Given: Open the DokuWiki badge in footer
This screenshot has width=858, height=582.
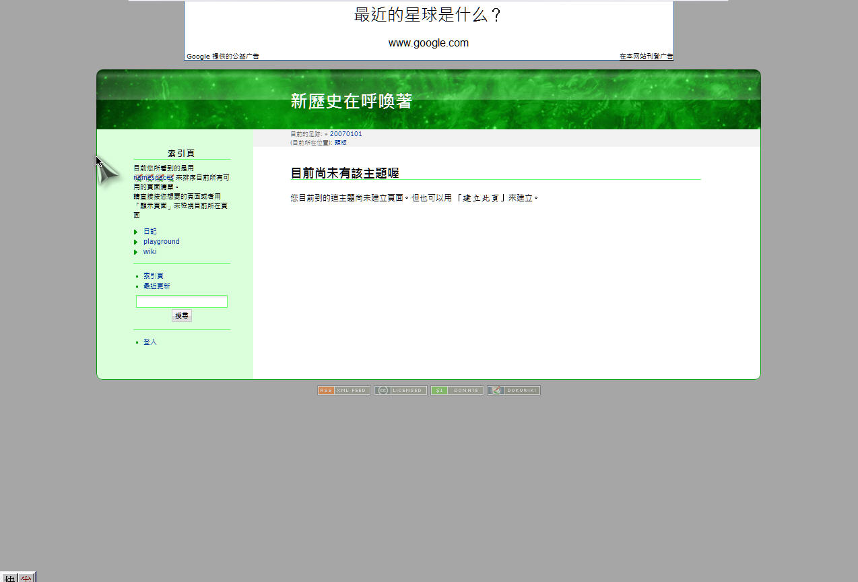Looking at the screenshot, I should pyautogui.click(x=513, y=391).
